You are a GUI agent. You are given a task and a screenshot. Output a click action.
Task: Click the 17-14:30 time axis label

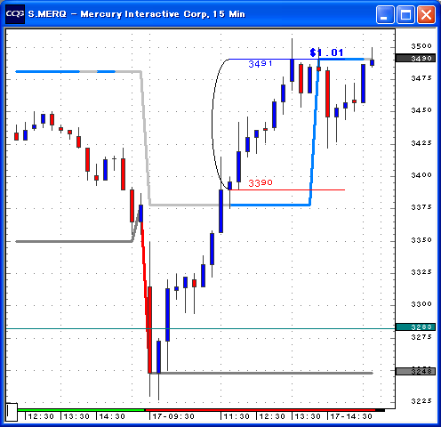351,416
